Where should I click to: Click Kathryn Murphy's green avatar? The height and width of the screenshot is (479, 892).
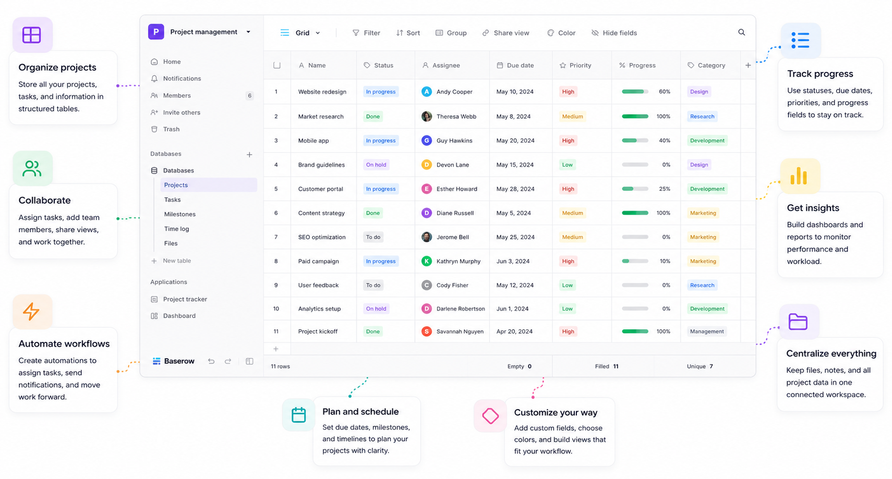[426, 261]
